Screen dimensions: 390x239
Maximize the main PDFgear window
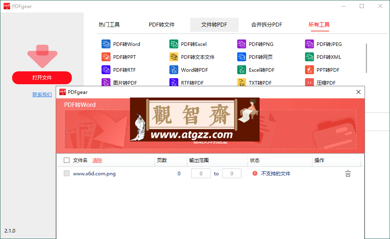tap(362, 6)
